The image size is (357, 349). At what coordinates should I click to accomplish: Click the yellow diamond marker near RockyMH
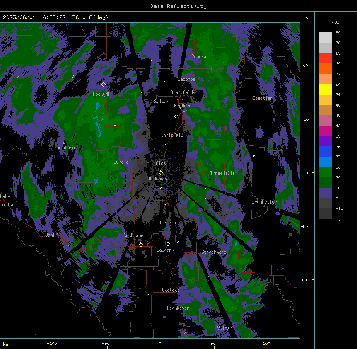103,85
